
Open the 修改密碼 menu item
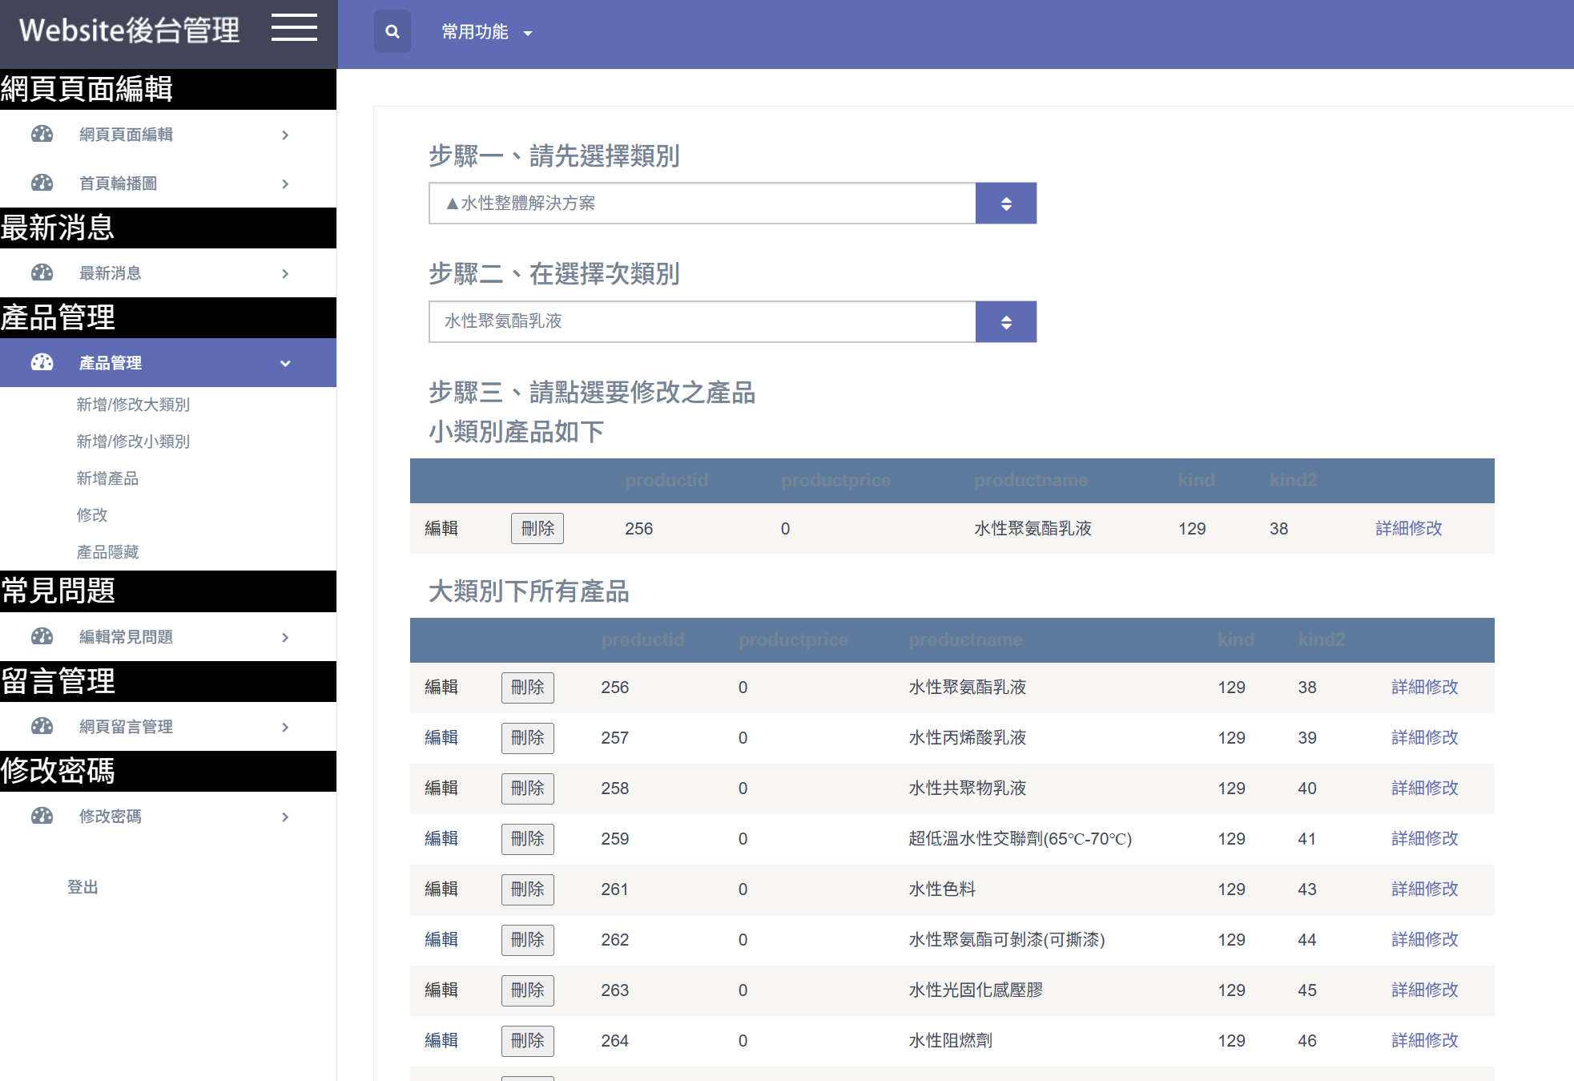(168, 817)
